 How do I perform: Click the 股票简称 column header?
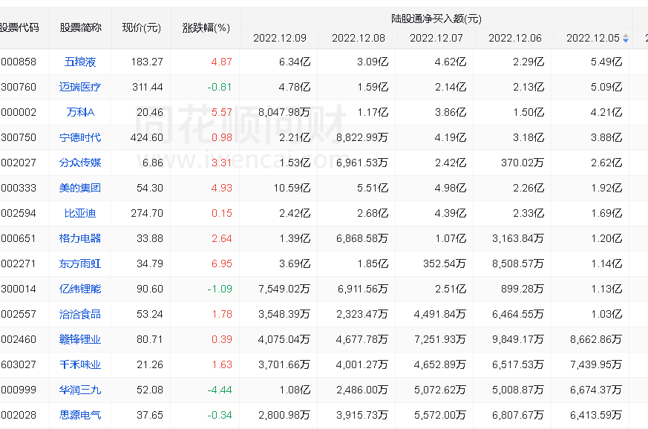click(80, 27)
